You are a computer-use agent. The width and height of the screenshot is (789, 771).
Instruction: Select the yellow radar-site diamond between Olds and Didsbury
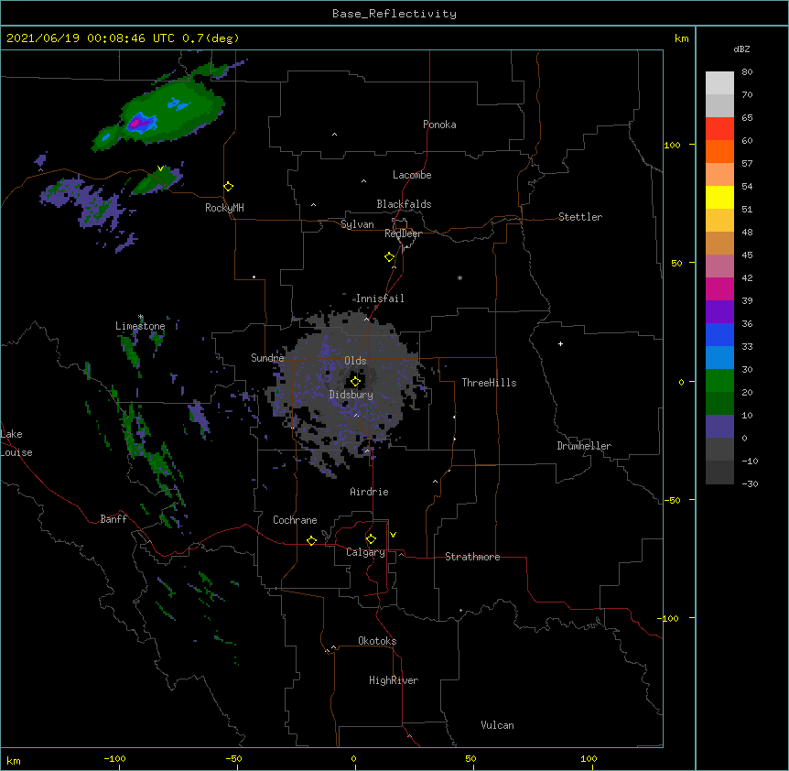pyautogui.click(x=355, y=382)
